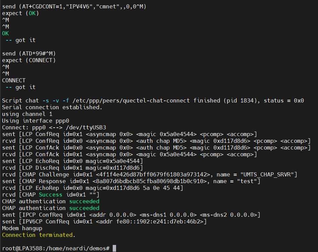This screenshot has height=252, width=318.
Task: Click the yellow 'Connection terminated.' line
Action: pos(39,235)
